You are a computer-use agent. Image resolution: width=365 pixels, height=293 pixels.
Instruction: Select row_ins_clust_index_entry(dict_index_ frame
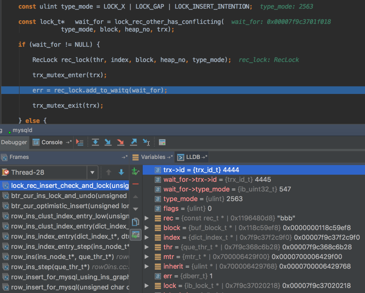coord(65,226)
